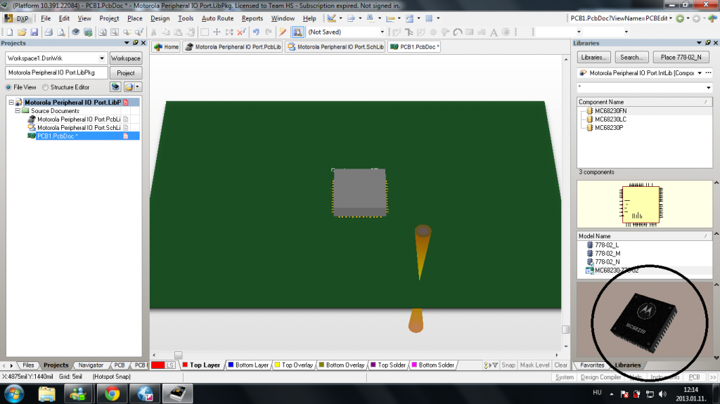The width and height of the screenshot is (720, 404).
Task: Click the Libraries panel pushpin icon
Action: pos(707,43)
